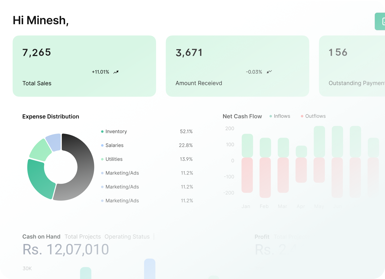
Task: Open the Operating Status tab
Action: coord(127,237)
